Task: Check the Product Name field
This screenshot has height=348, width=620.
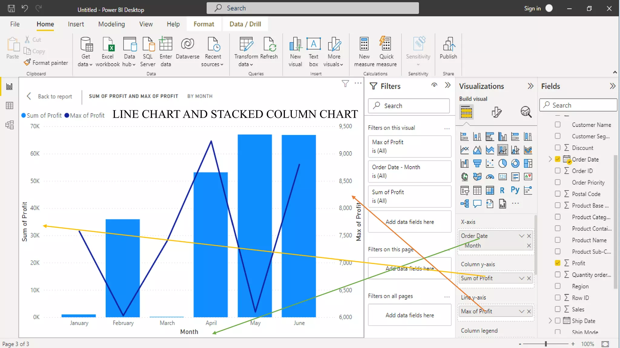Action: (558, 240)
